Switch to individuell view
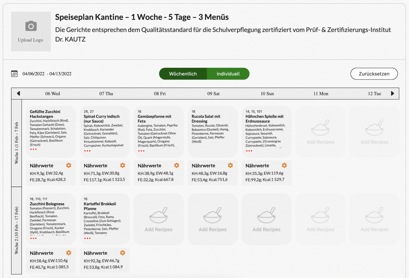Screen dimensions: 409x278 [x=228, y=74]
